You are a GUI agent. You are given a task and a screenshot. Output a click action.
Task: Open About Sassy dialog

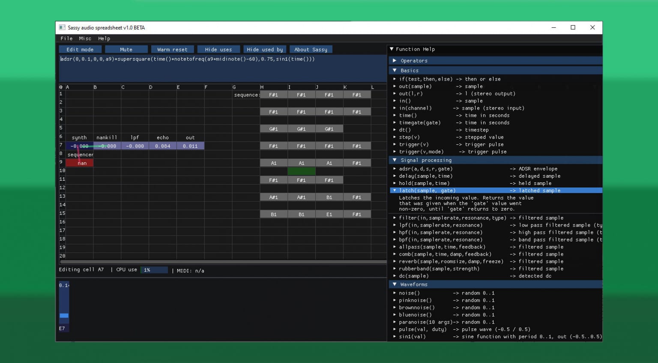(x=311, y=50)
